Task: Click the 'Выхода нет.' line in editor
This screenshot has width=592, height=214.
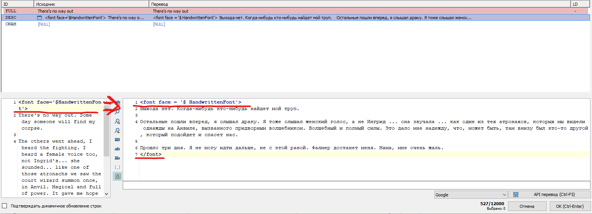Action: [219, 109]
